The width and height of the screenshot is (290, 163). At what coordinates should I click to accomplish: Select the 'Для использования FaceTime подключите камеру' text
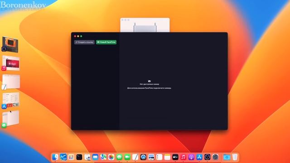coord(149,88)
